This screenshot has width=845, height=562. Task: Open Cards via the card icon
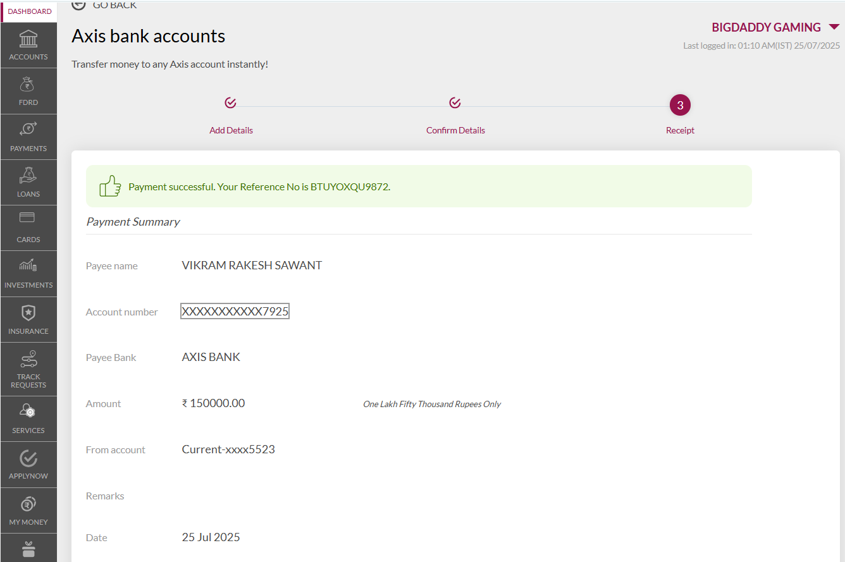[x=27, y=217]
